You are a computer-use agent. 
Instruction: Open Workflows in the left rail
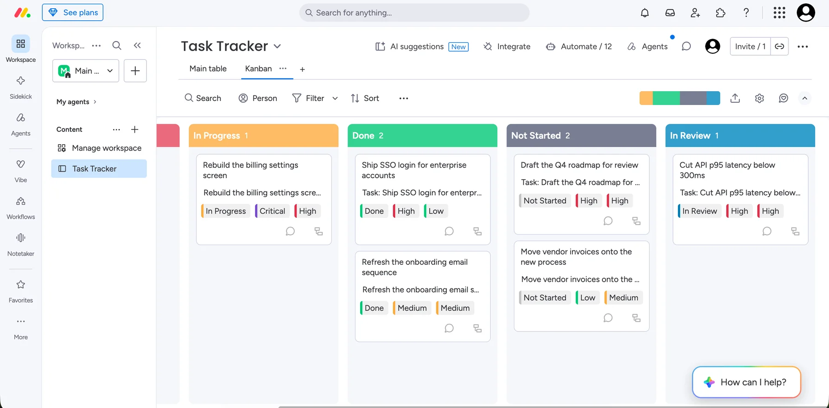tap(21, 207)
